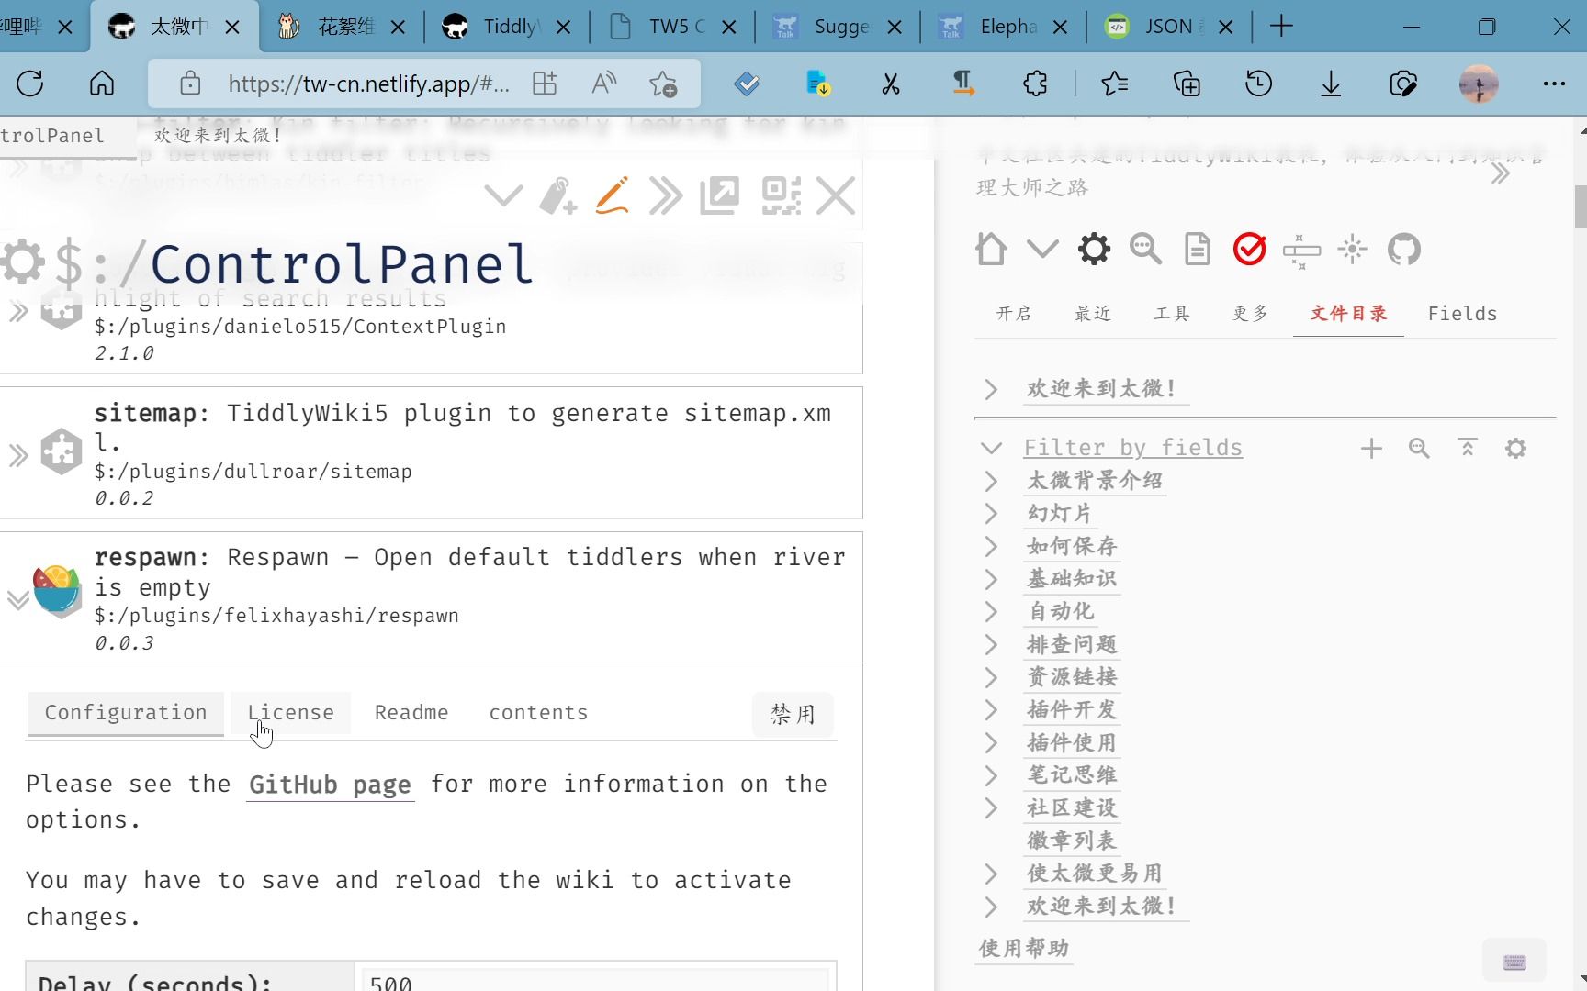Select the Configuration plugin tab

click(126, 713)
